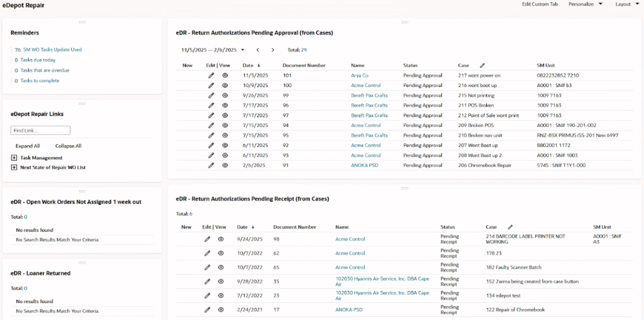Click edit pencil for document 101

pos(211,75)
